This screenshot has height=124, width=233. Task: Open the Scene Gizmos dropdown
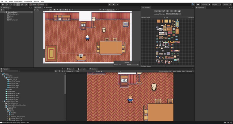[110, 10]
